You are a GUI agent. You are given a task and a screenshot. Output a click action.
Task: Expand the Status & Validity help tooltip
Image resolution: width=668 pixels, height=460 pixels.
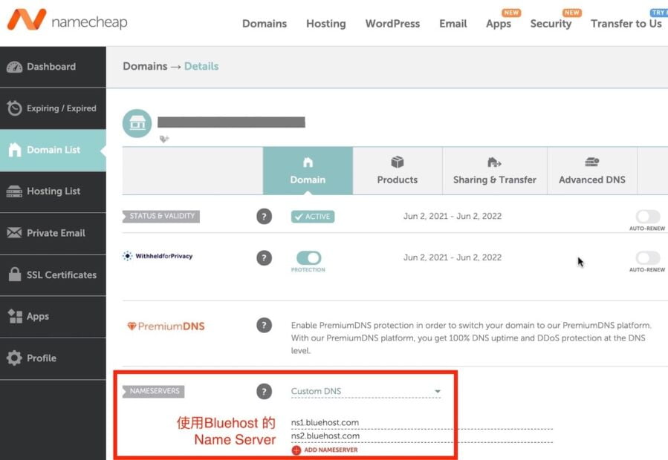265,217
